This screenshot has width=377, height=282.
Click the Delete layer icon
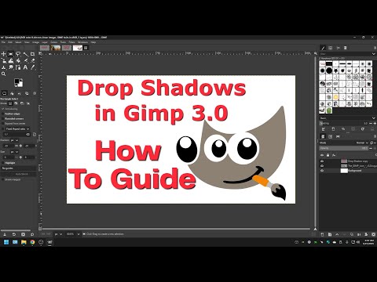coord(374,234)
